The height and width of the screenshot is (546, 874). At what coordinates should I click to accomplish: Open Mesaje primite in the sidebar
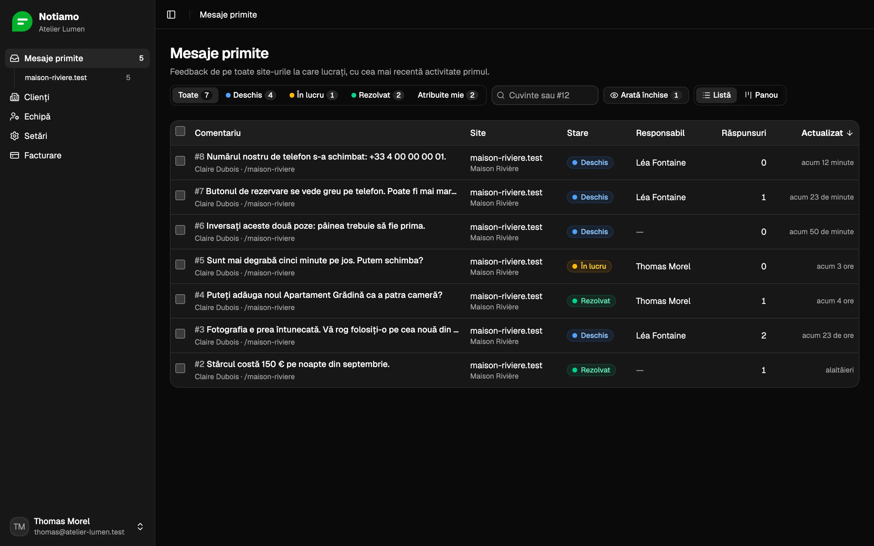click(77, 58)
